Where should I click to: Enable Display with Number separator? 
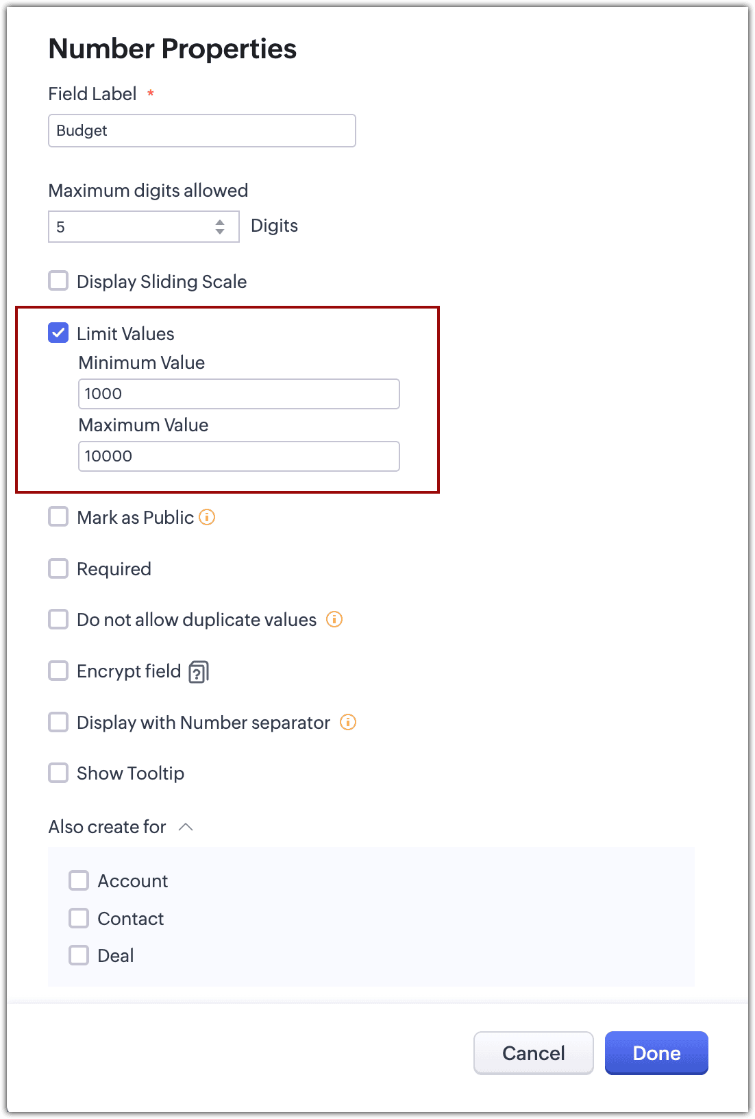pyautogui.click(x=58, y=722)
